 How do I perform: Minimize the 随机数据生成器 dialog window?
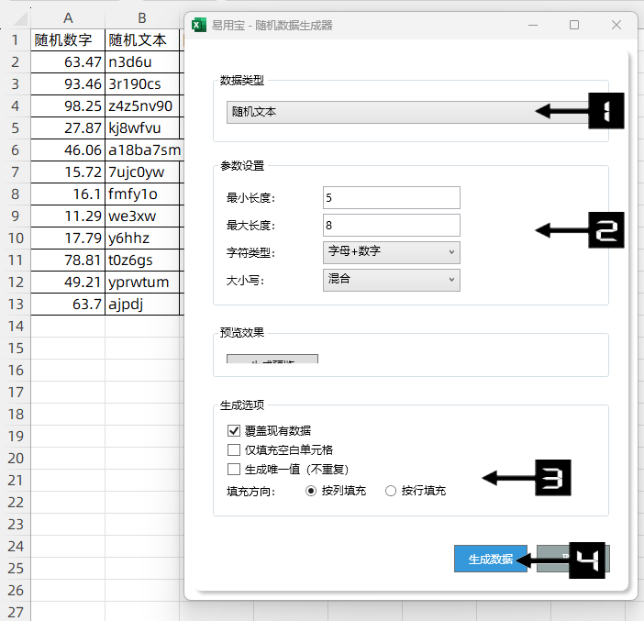(x=532, y=25)
